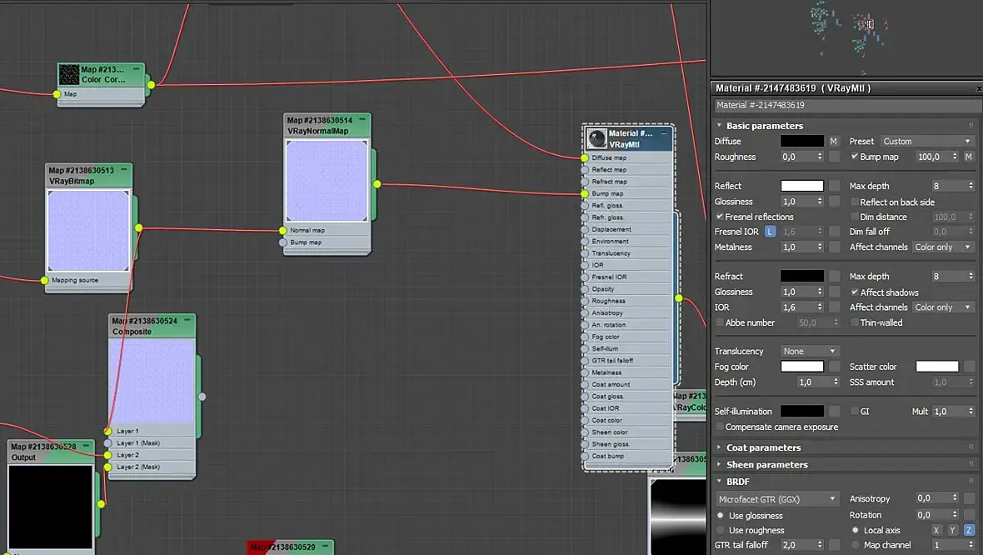Open the Preset Custom dropdown
This screenshot has width=983, height=555.
coord(927,141)
